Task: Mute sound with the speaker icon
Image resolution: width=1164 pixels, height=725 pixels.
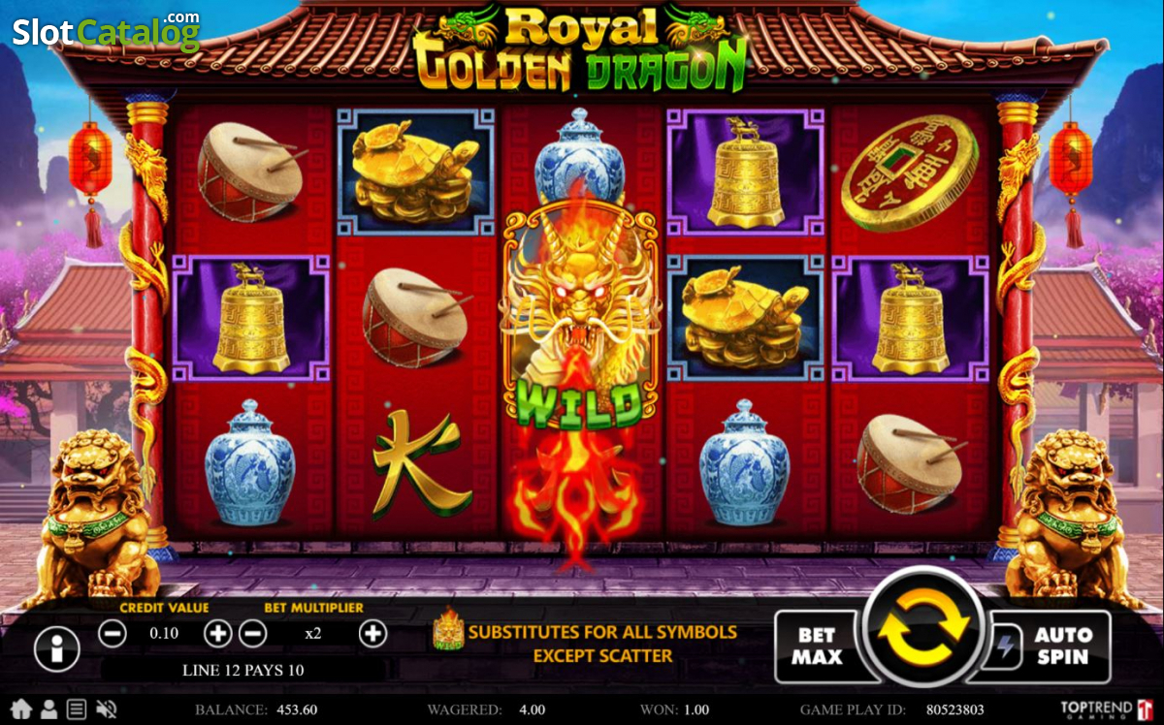Action: click(x=106, y=709)
